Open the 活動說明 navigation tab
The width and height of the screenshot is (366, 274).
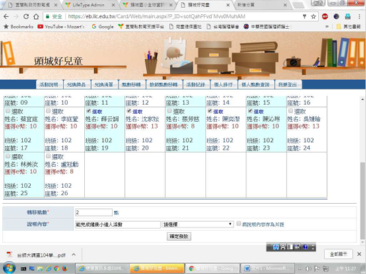pos(50,85)
